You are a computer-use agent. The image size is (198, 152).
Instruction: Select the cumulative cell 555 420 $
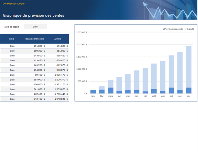coord(57,56)
